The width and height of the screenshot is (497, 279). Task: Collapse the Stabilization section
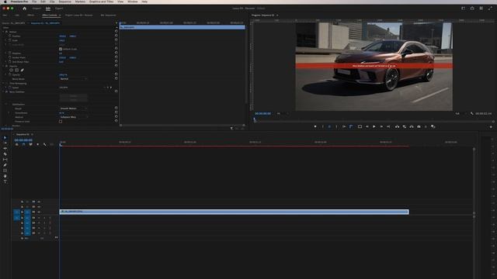pyautogui.click(x=6, y=105)
